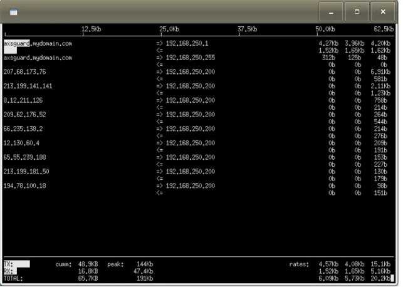
Task: Click the 2.11Kb rate value
Action: pyautogui.click(x=380, y=86)
